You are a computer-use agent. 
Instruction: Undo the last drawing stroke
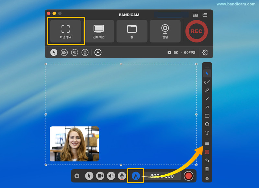(x=207, y=160)
